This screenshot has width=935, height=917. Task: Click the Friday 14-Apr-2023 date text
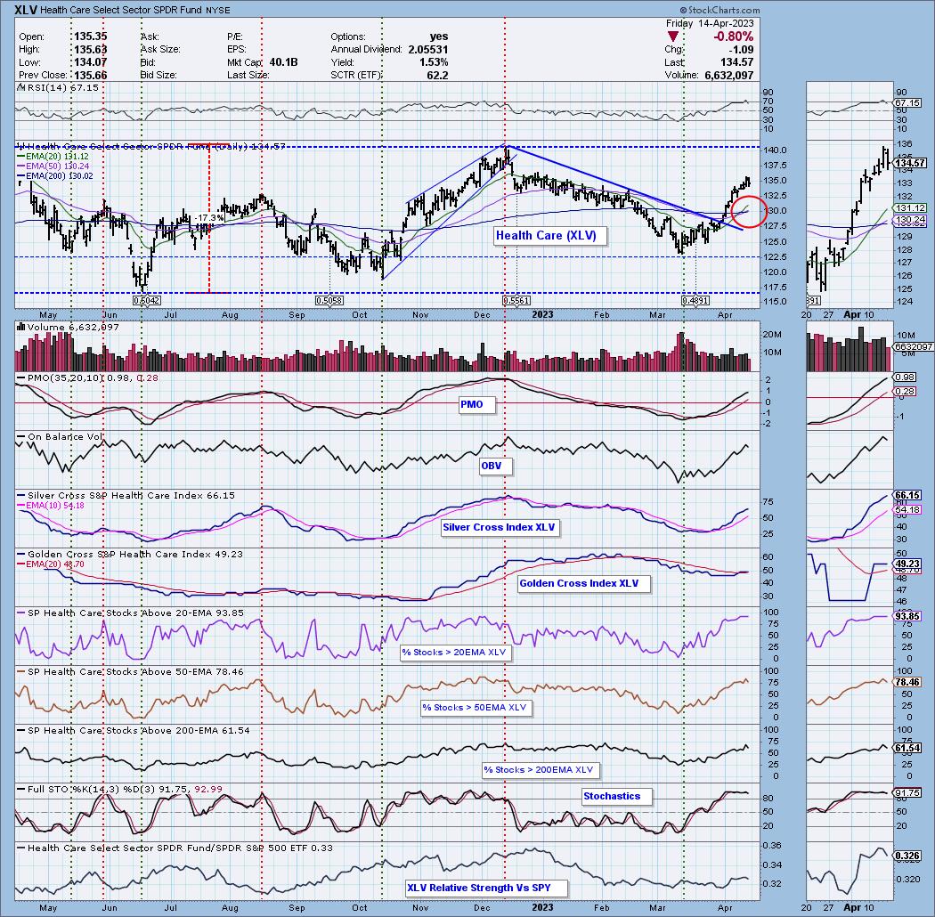tap(710, 23)
